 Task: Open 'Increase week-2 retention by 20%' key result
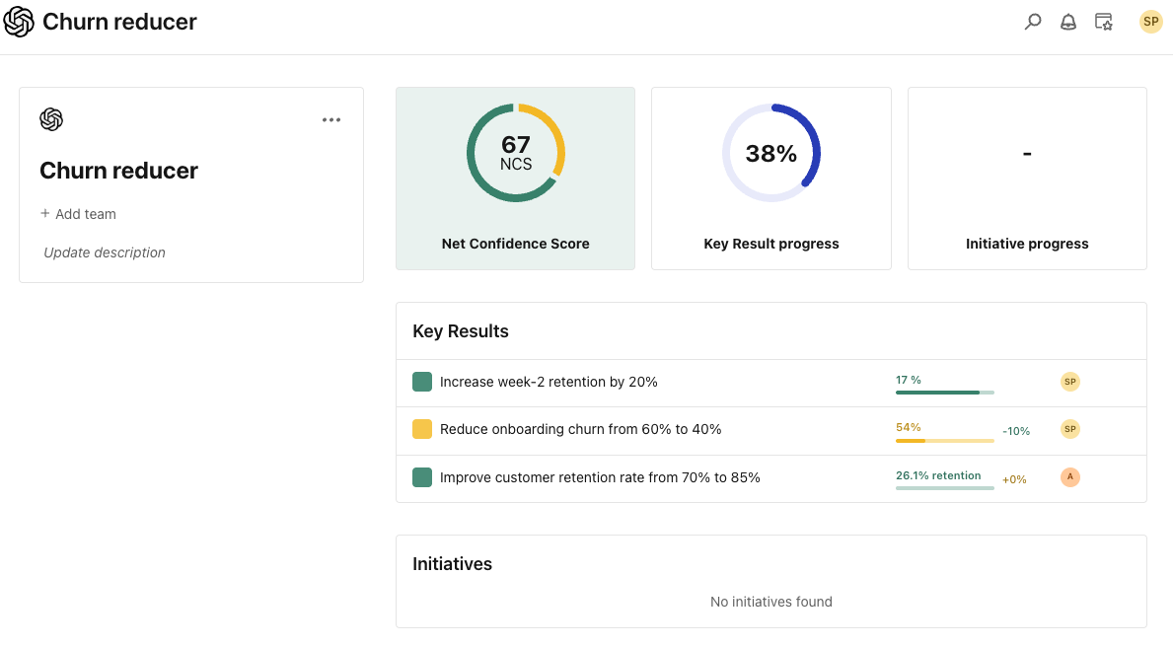(x=549, y=382)
